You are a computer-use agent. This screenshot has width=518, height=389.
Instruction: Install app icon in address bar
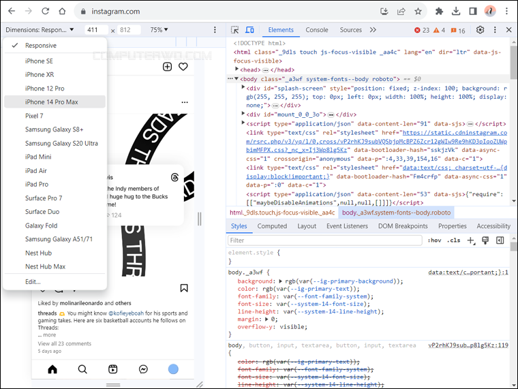pyautogui.click(x=384, y=12)
